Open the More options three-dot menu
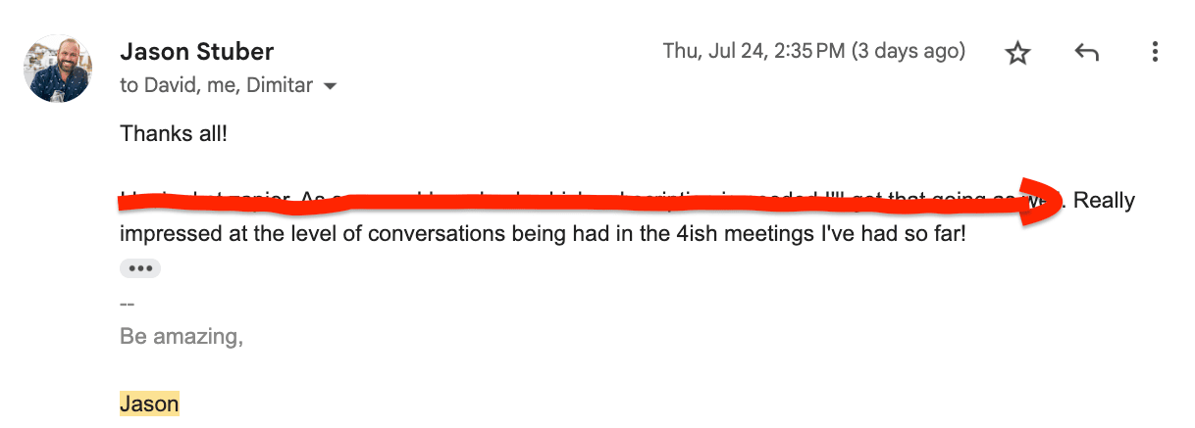This screenshot has height=428, width=1195. 1156,52
